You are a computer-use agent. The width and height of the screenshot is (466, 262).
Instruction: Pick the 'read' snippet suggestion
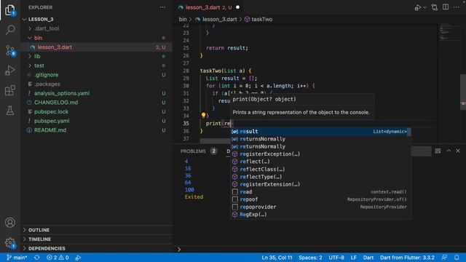tap(320, 192)
